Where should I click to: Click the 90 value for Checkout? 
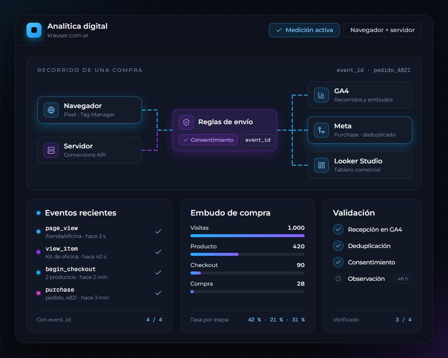pos(301,265)
